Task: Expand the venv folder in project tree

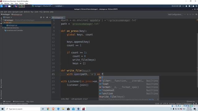Action: pos(5,23)
